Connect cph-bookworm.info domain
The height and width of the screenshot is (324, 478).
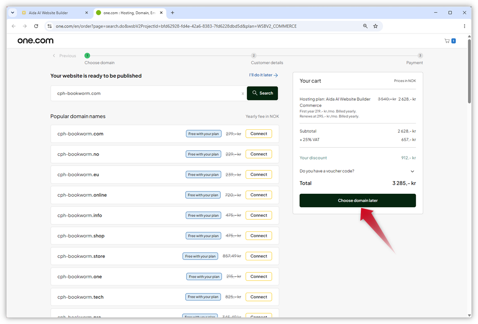pyautogui.click(x=258, y=216)
